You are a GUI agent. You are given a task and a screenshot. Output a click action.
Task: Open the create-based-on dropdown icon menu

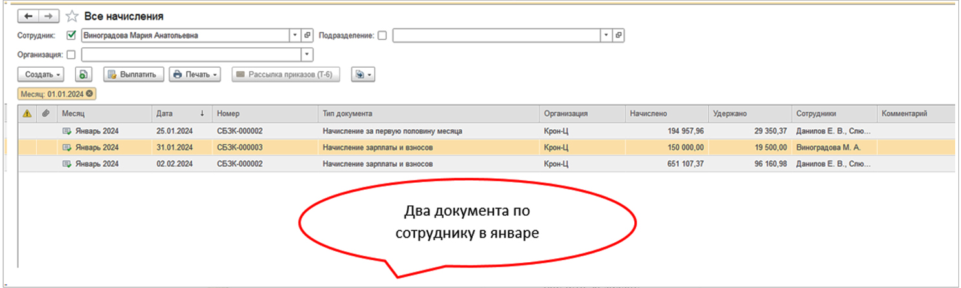363,74
